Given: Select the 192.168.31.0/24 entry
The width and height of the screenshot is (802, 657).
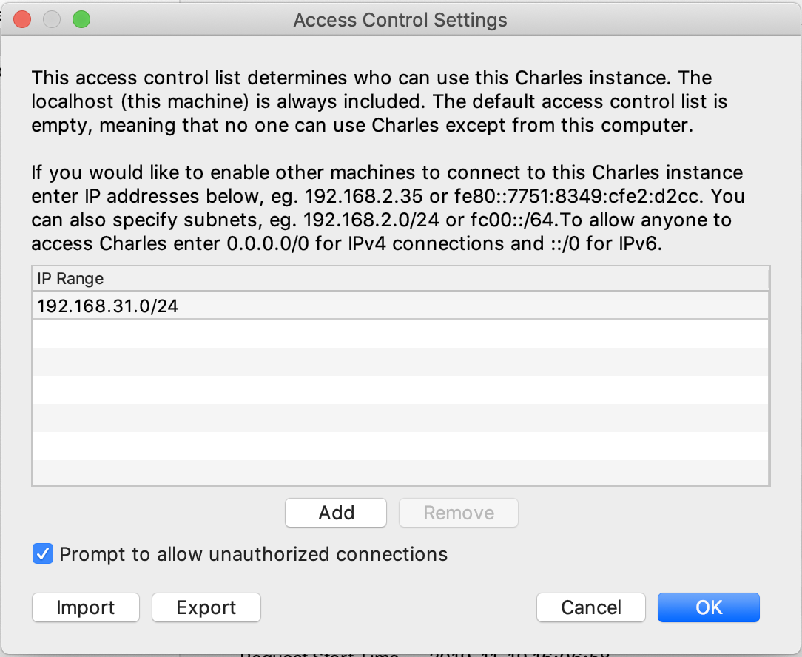Looking at the screenshot, I should (x=400, y=306).
